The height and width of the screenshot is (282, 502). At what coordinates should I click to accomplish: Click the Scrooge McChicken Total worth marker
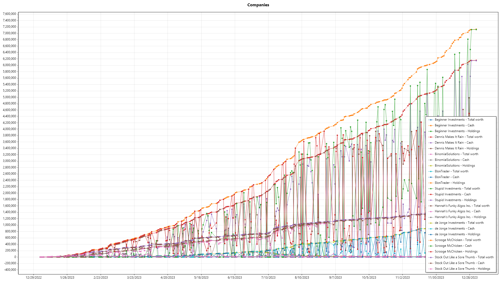[431, 240]
